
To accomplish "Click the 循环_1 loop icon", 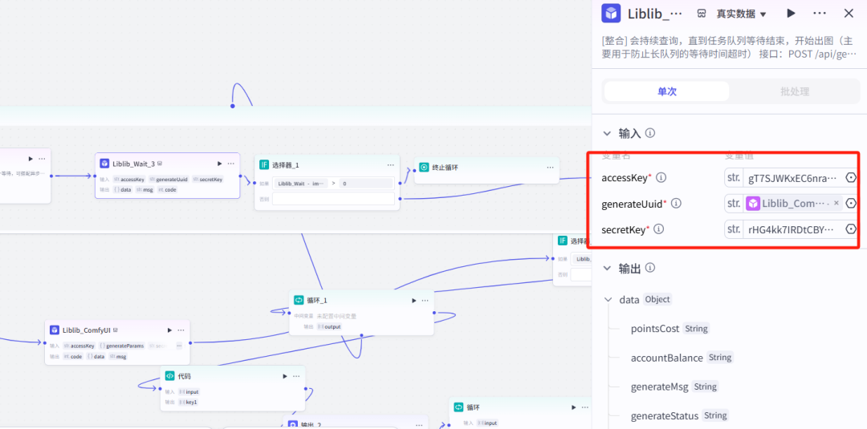I will pos(299,301).
